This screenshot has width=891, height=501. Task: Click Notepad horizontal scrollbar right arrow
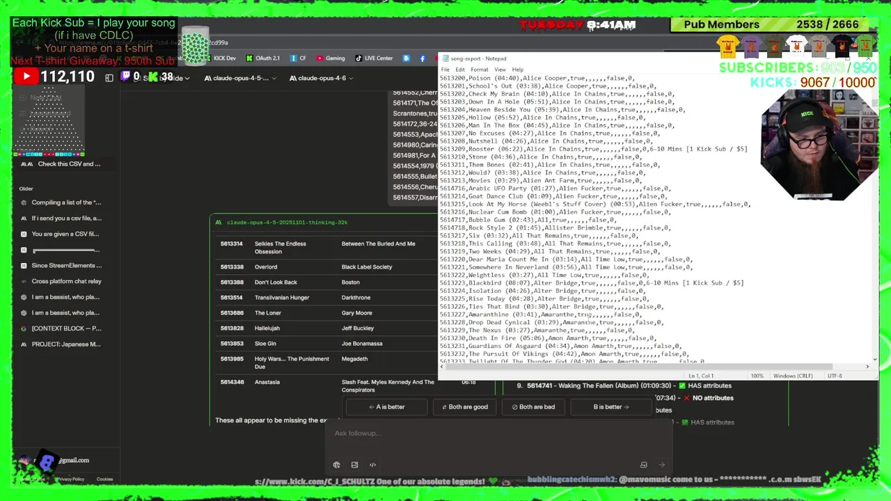click(x=867, y=367)
